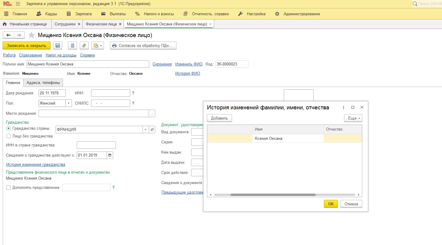Select 'Лицо без гражданства' radio option
The image size is (442, 245).
[9, 136]
